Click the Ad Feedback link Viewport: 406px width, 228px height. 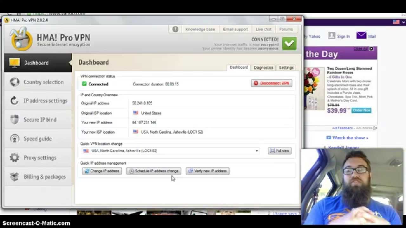click(x=343, y=128)
